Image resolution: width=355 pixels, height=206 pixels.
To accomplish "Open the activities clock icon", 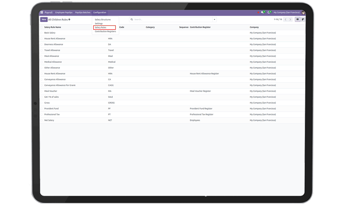I will 269,12.
